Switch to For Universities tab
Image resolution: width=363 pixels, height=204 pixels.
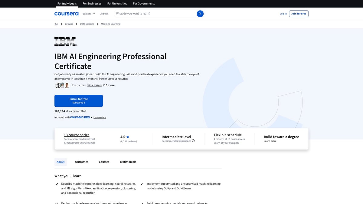coord(118,4)
